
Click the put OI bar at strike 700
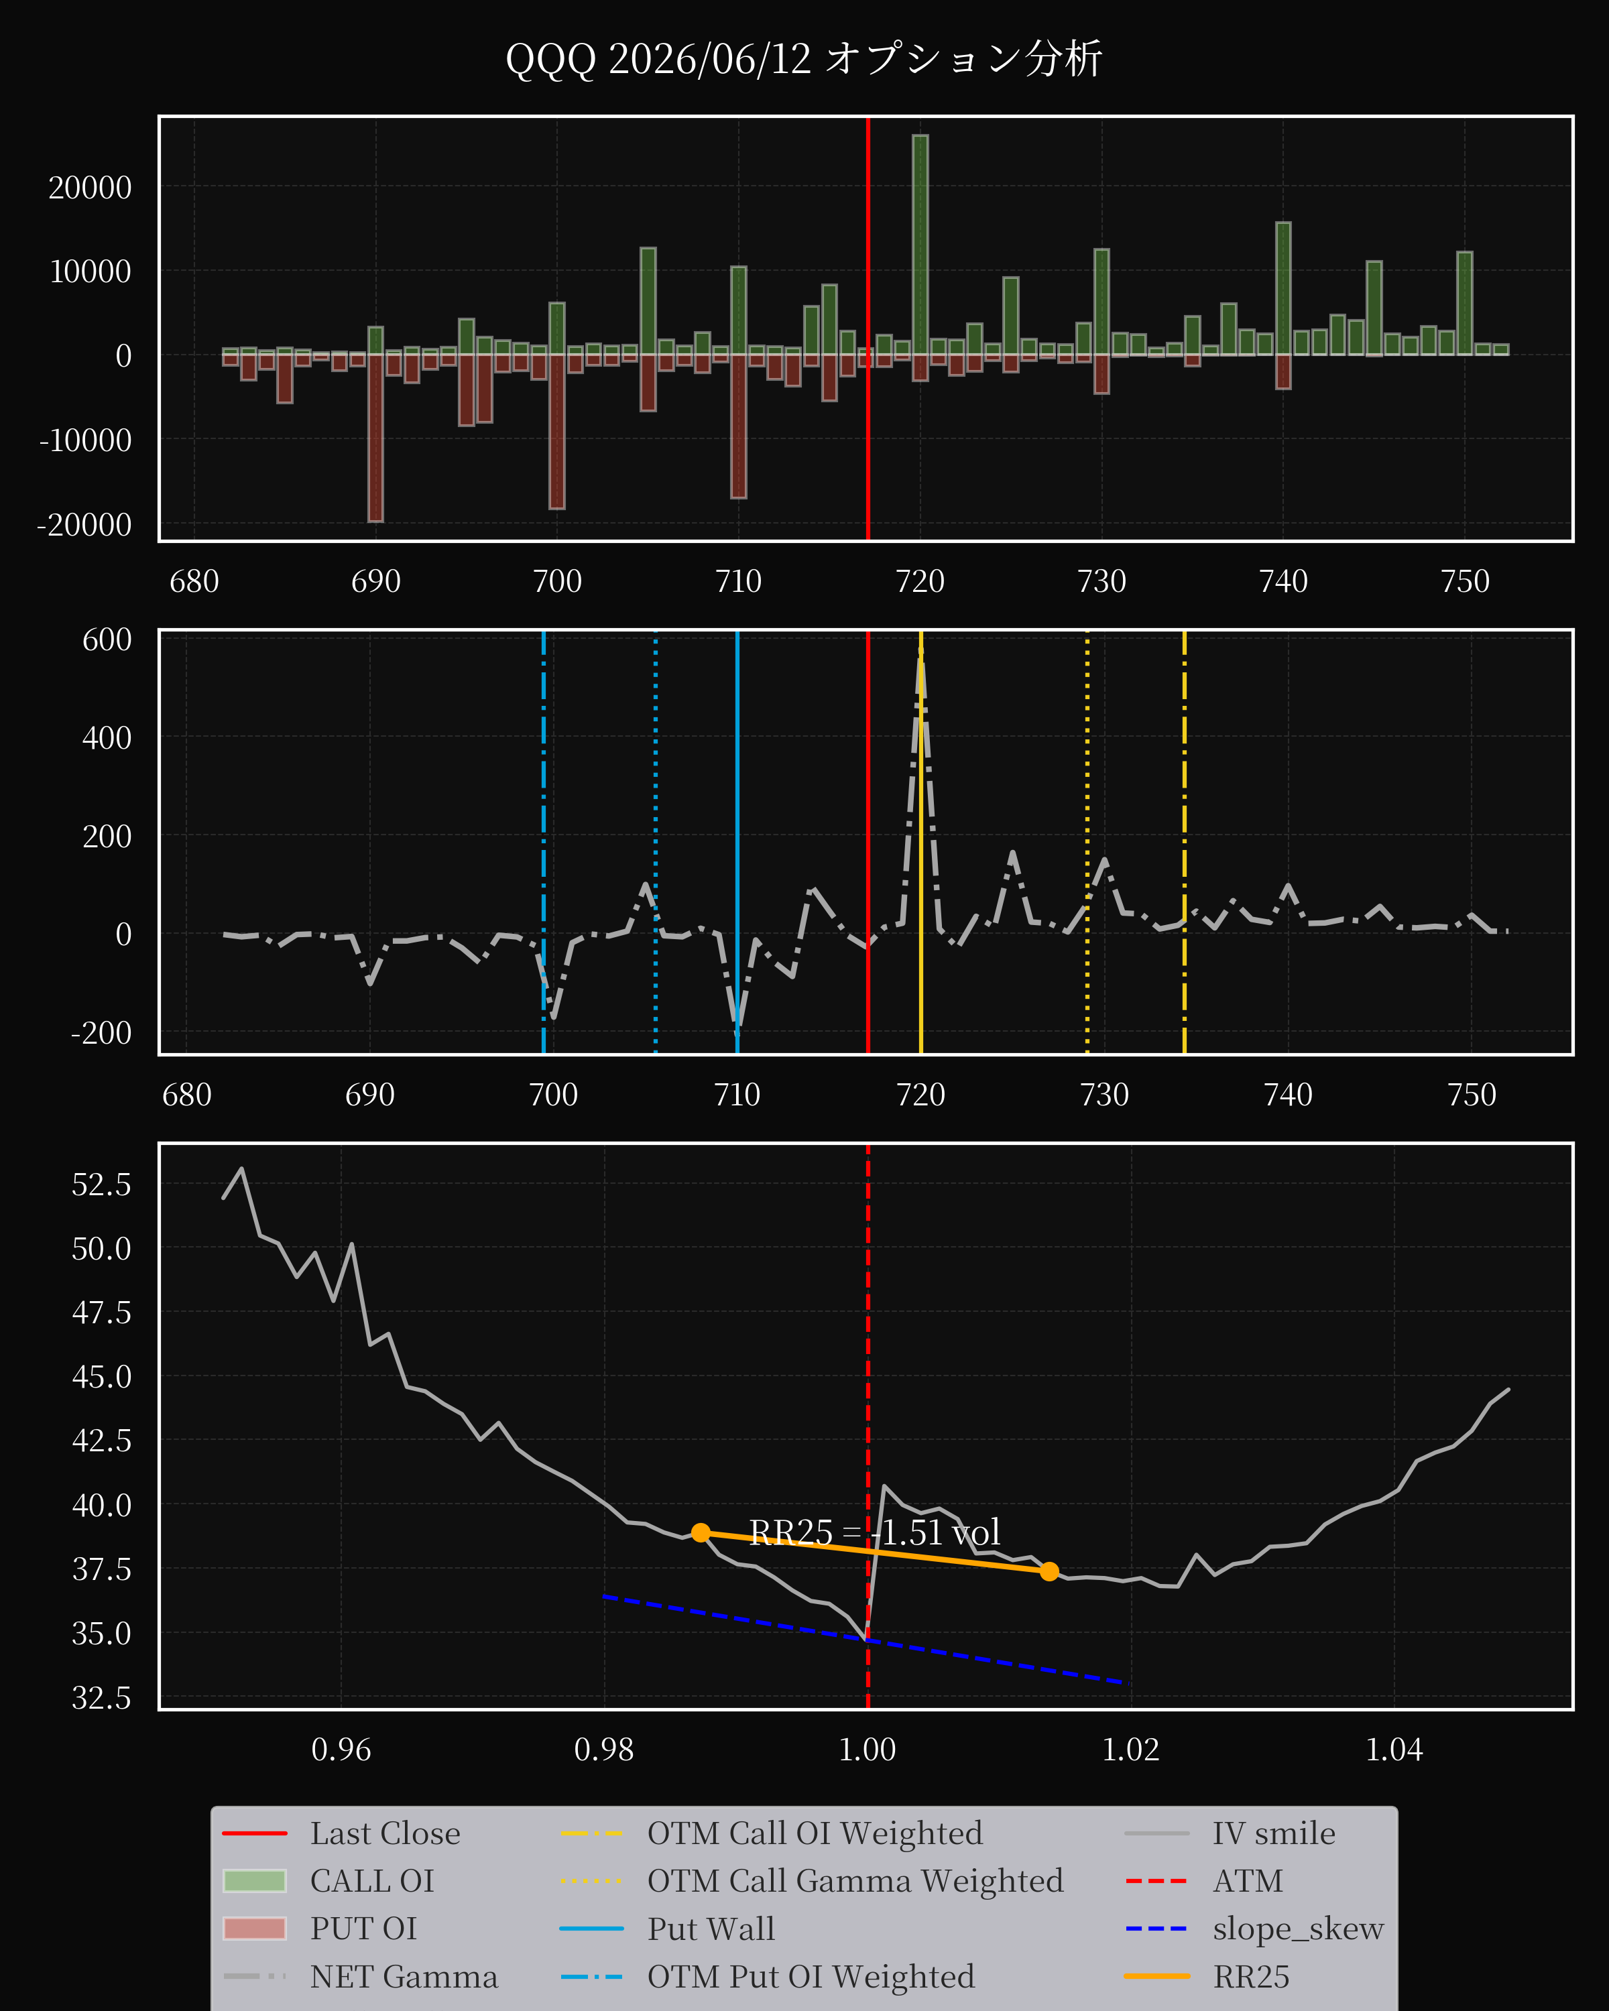[557, 431]
